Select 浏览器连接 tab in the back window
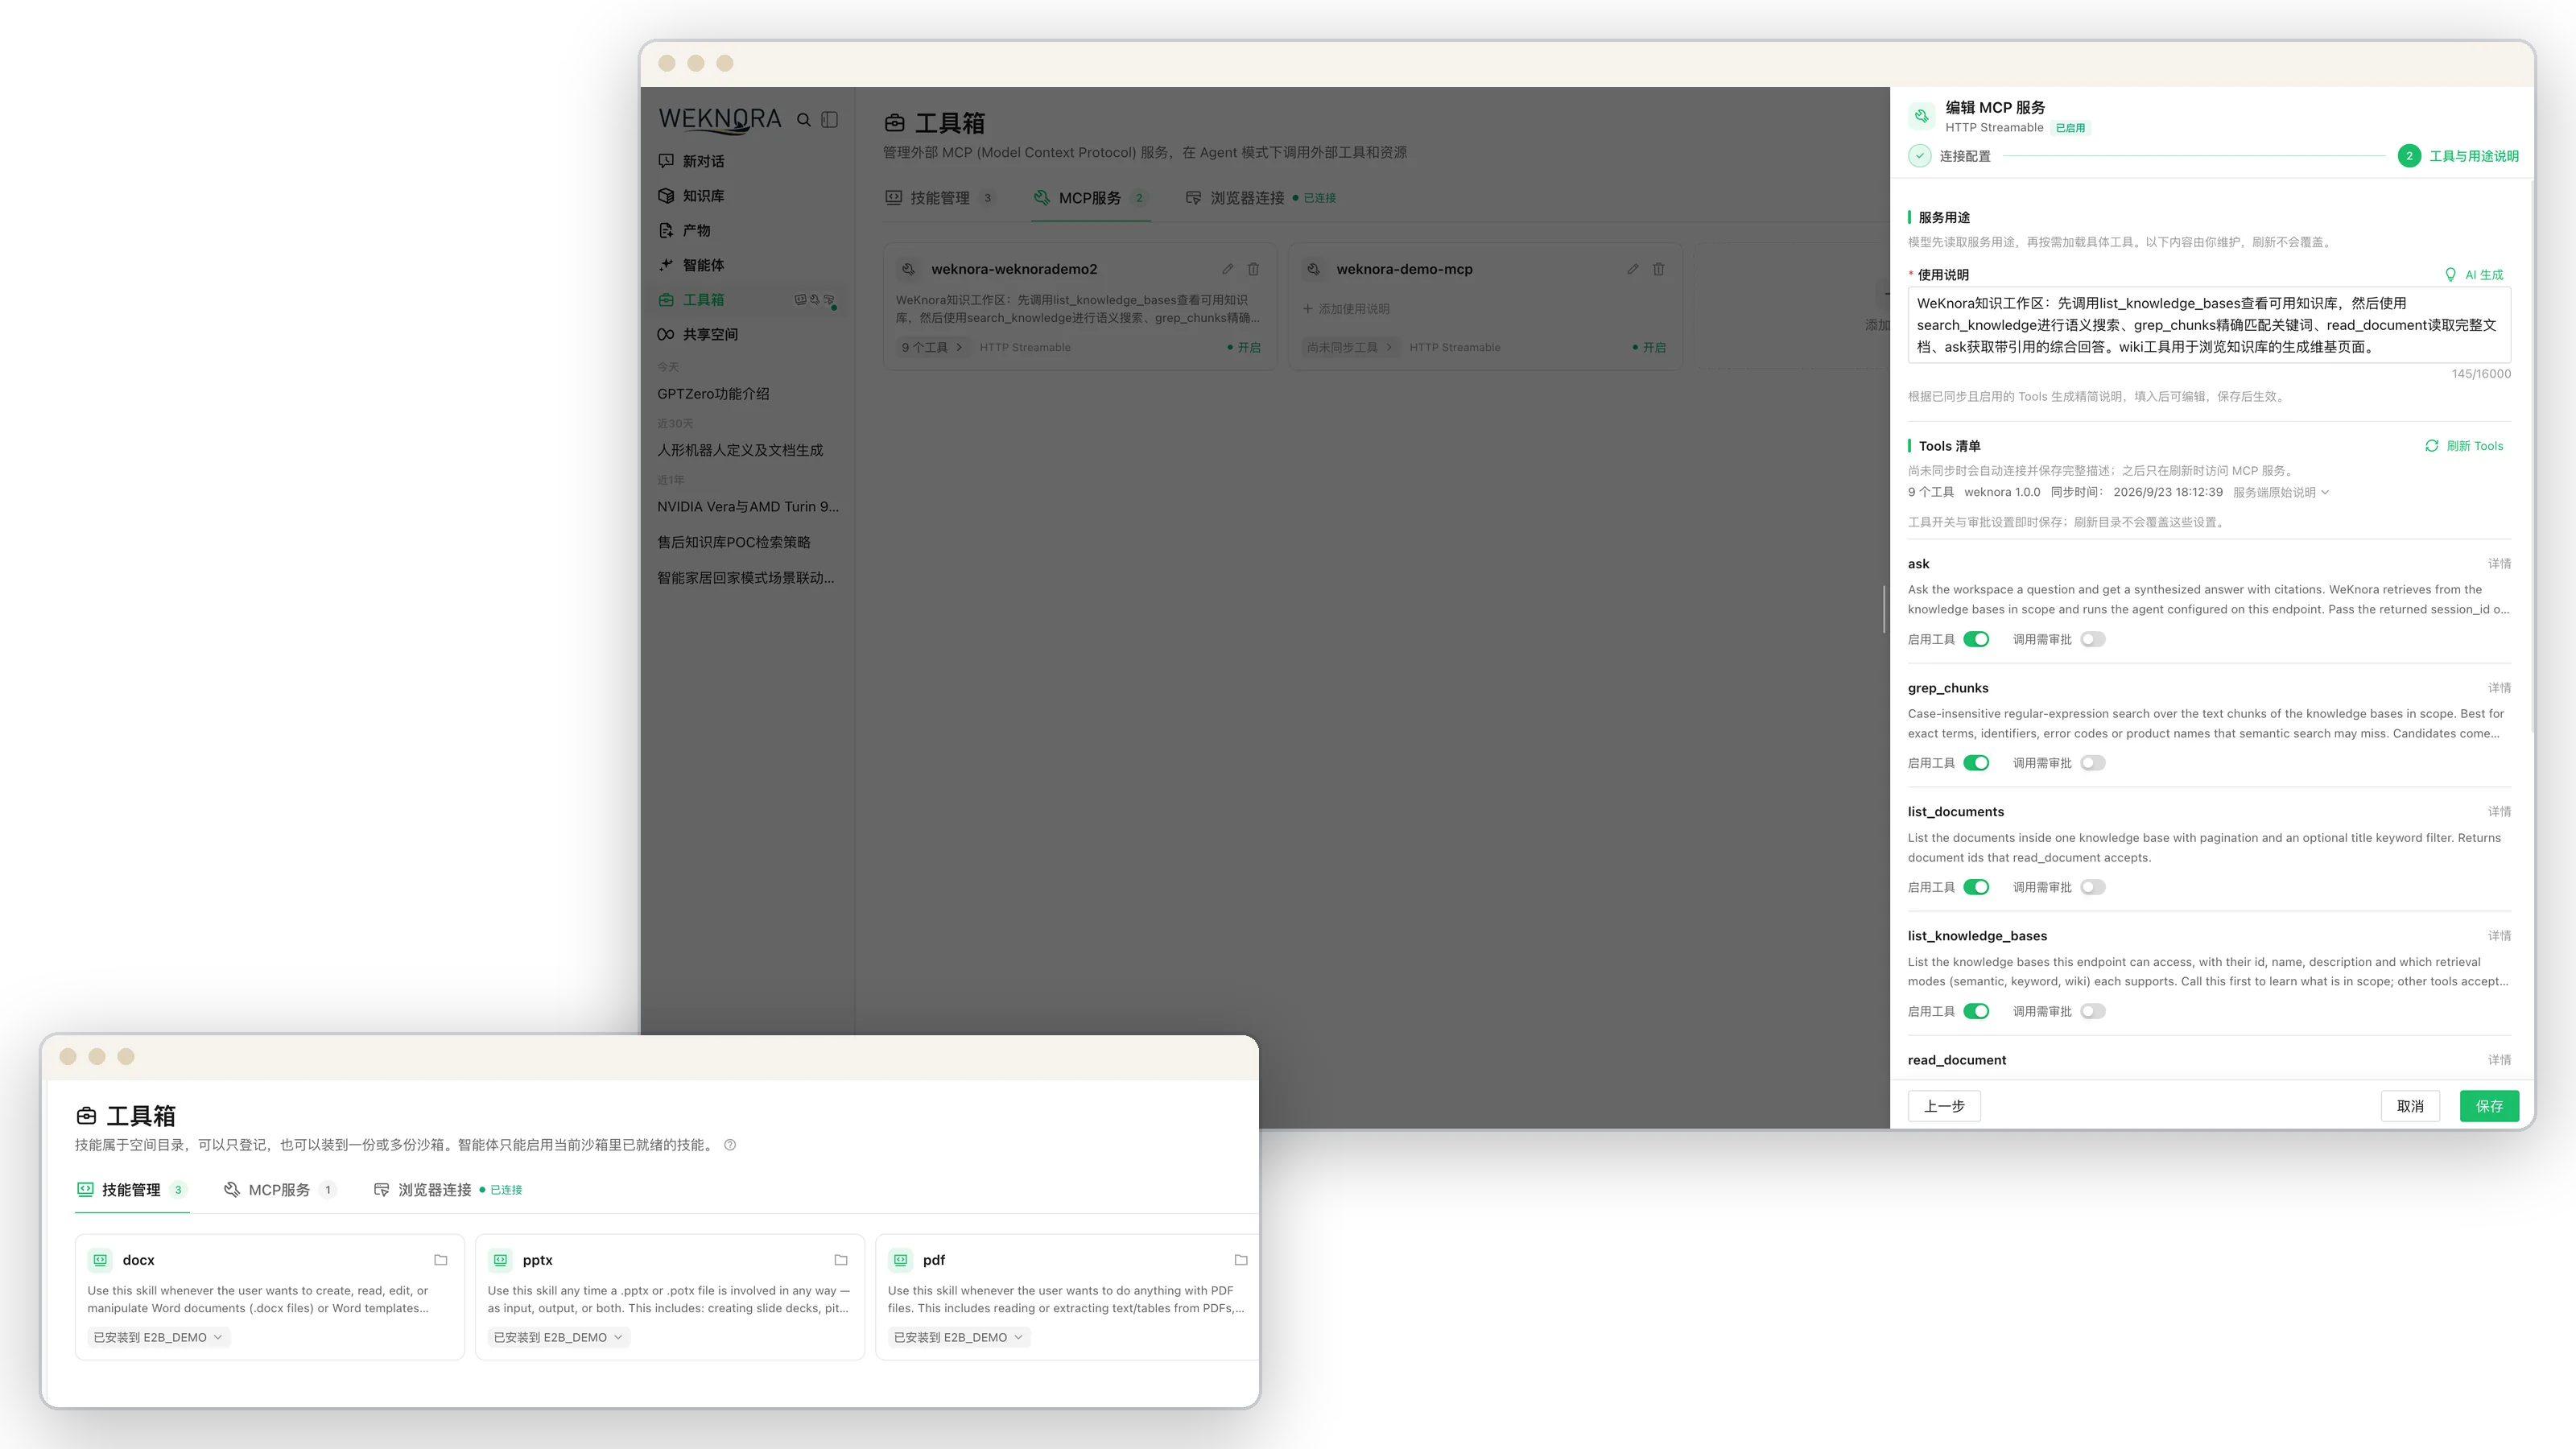The width and height of the screenshot is (2576, 1449). click(x=1260, y=198)
